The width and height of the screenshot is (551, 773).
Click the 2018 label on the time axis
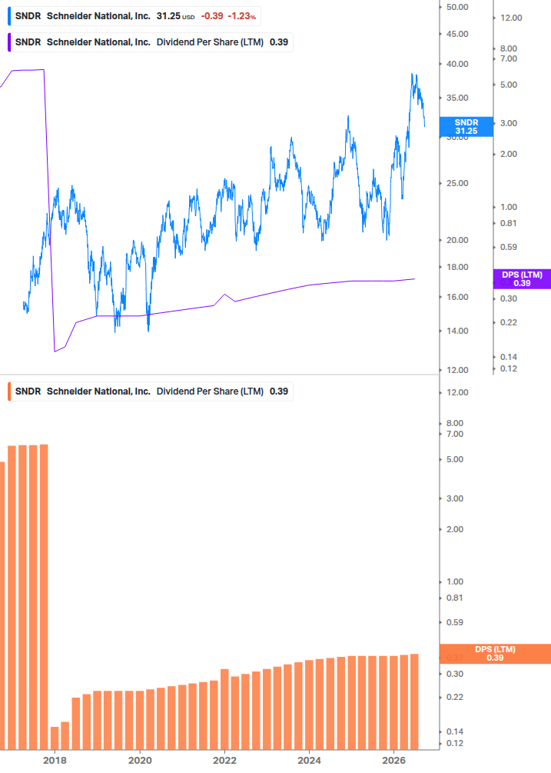[55, 760]
